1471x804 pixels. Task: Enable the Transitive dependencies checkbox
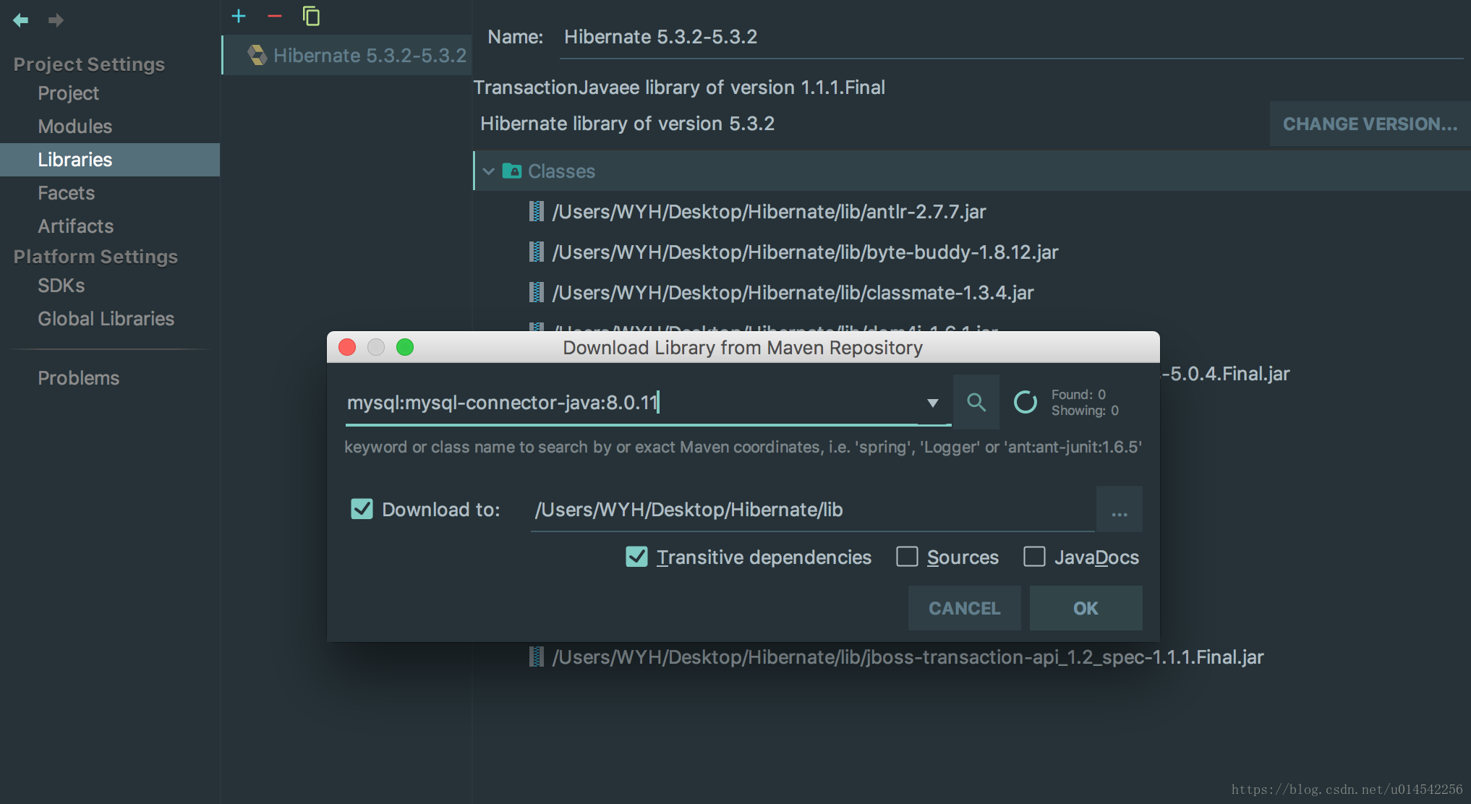pyautogui.click(x=636, y=557)
